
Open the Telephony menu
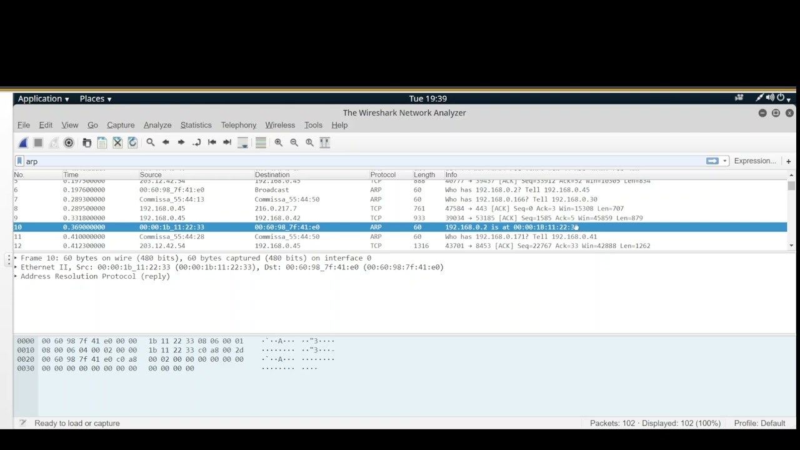239,125
